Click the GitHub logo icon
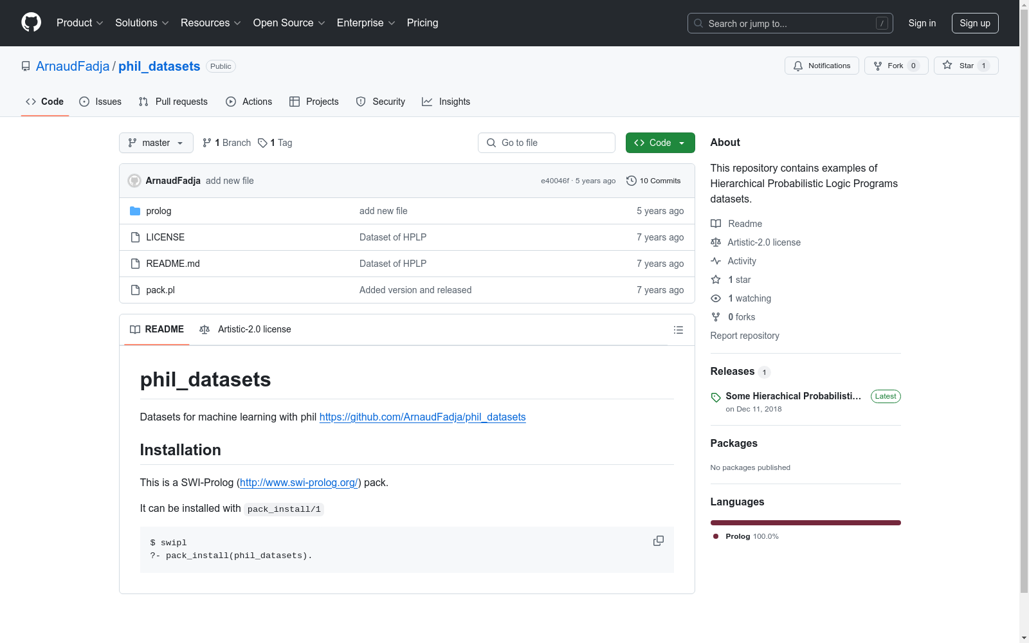 [x=31, y=23]
